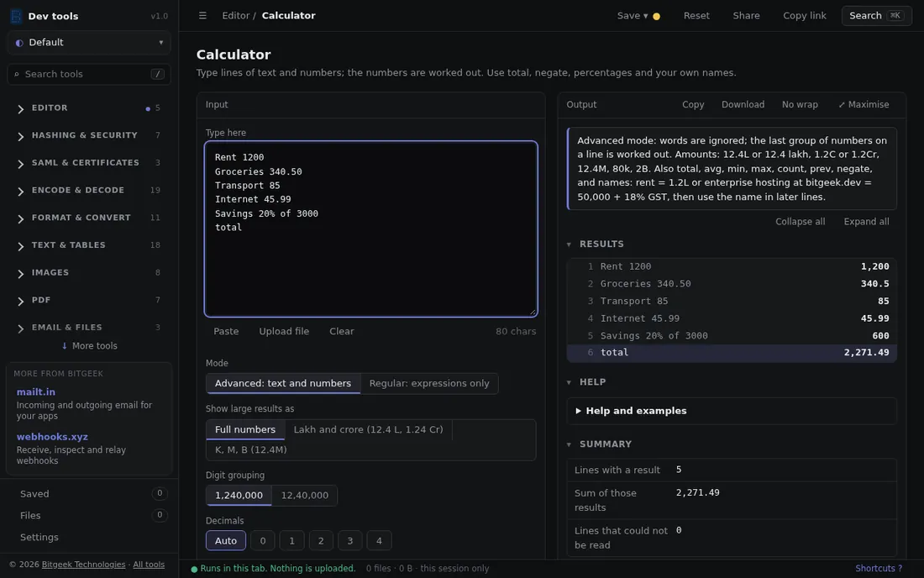Expand the Editor category
The width and height of the screenshot is (924, 578).
(x=88, y=108)
